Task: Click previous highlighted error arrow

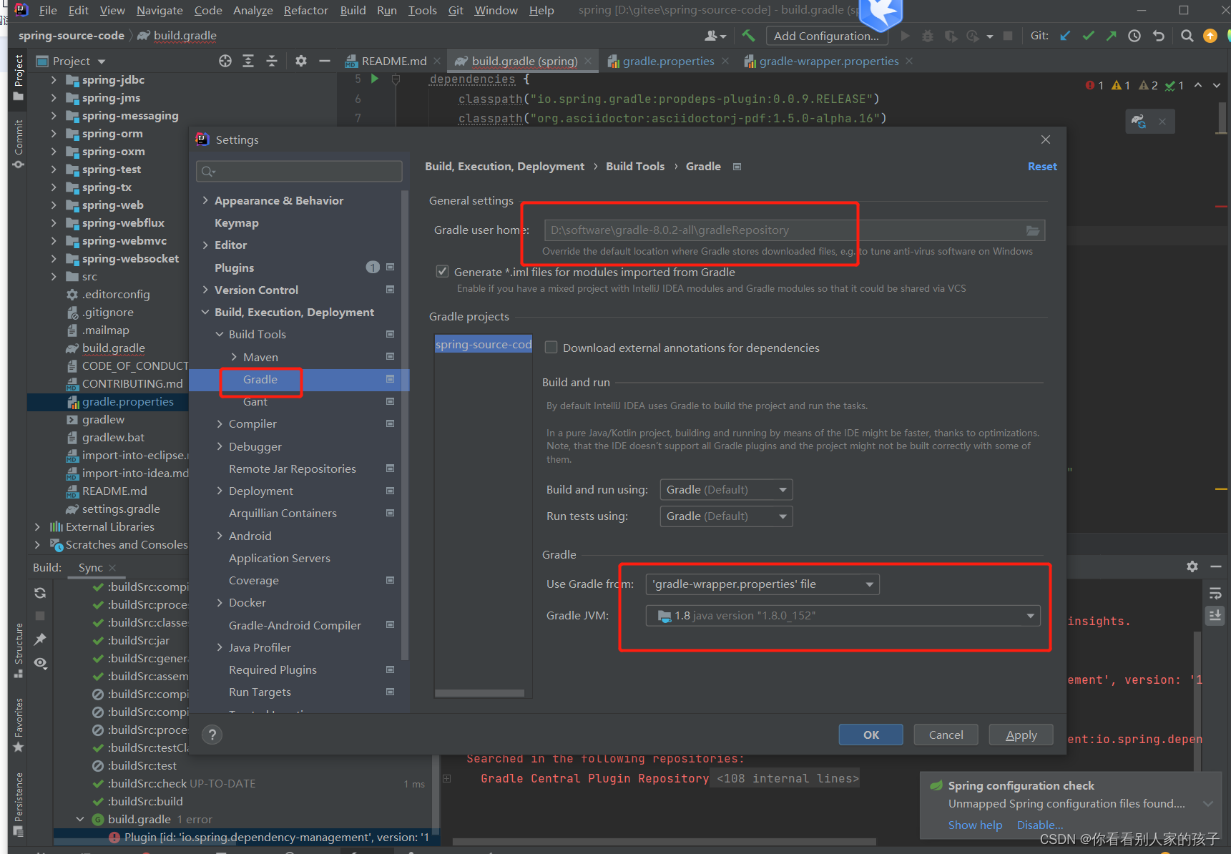Action: click(x=1198, y=85)
